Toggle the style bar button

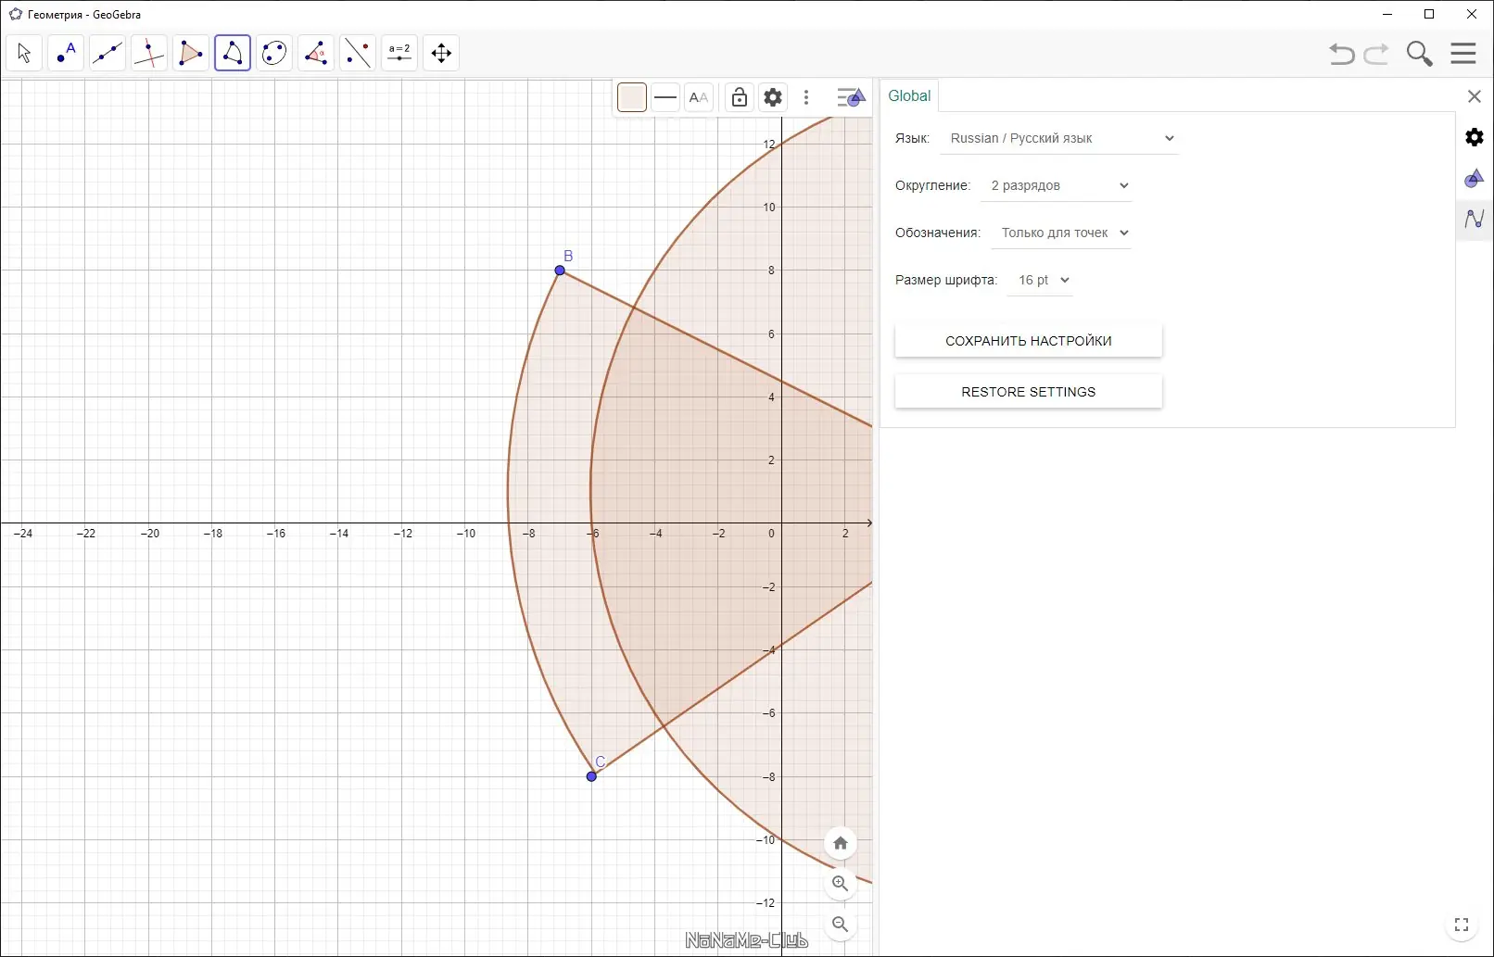tap(851, 97)
